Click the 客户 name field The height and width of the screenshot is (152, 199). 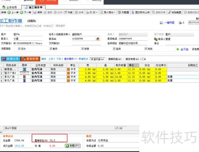pyautogui.click(x=27, y=34)
